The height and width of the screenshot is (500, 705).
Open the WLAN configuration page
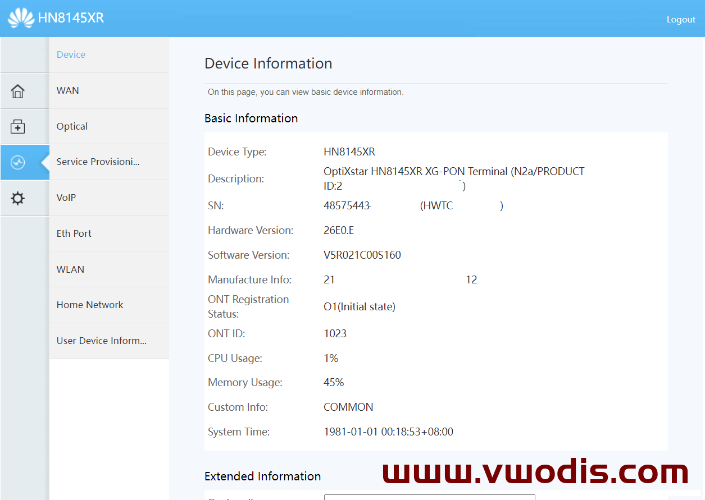point(70,269)
